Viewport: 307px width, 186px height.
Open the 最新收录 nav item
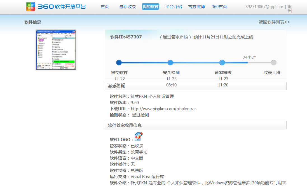pos(128,7)
